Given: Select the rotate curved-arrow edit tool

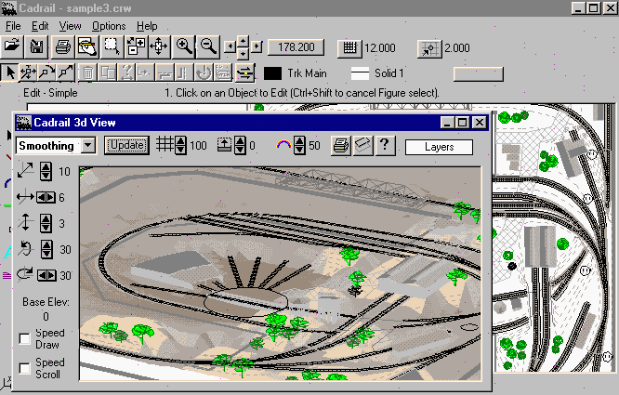Looking at the screenshot, I should tap(47, 72).
